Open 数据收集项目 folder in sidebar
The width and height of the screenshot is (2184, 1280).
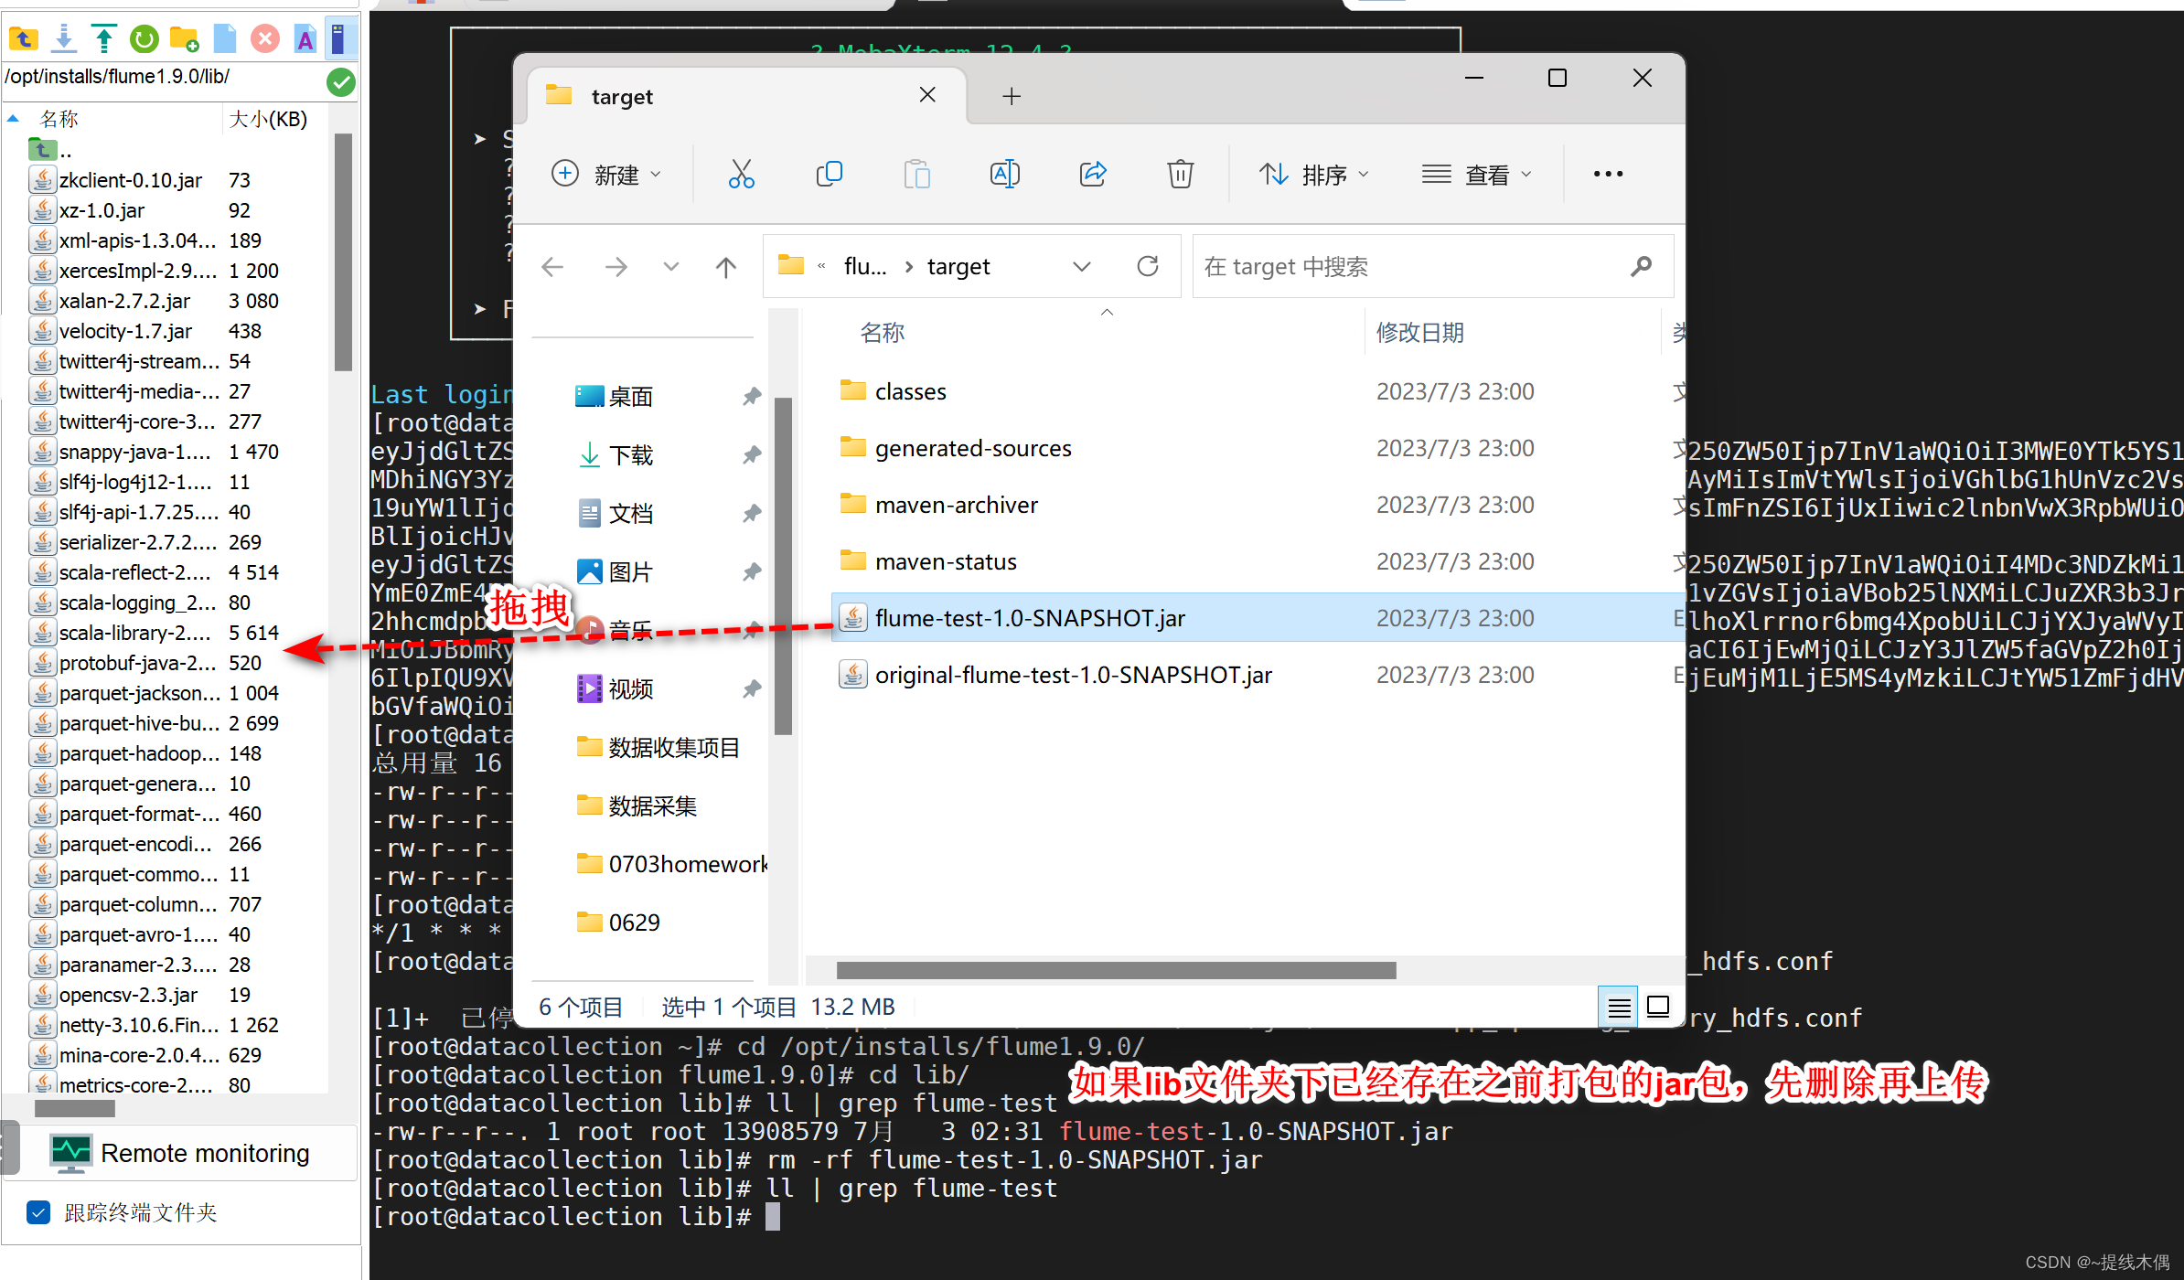[x=658, y=747]
